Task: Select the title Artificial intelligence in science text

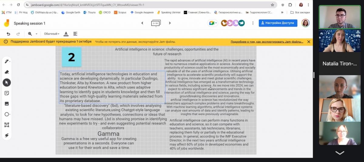Action: (167, 51)
